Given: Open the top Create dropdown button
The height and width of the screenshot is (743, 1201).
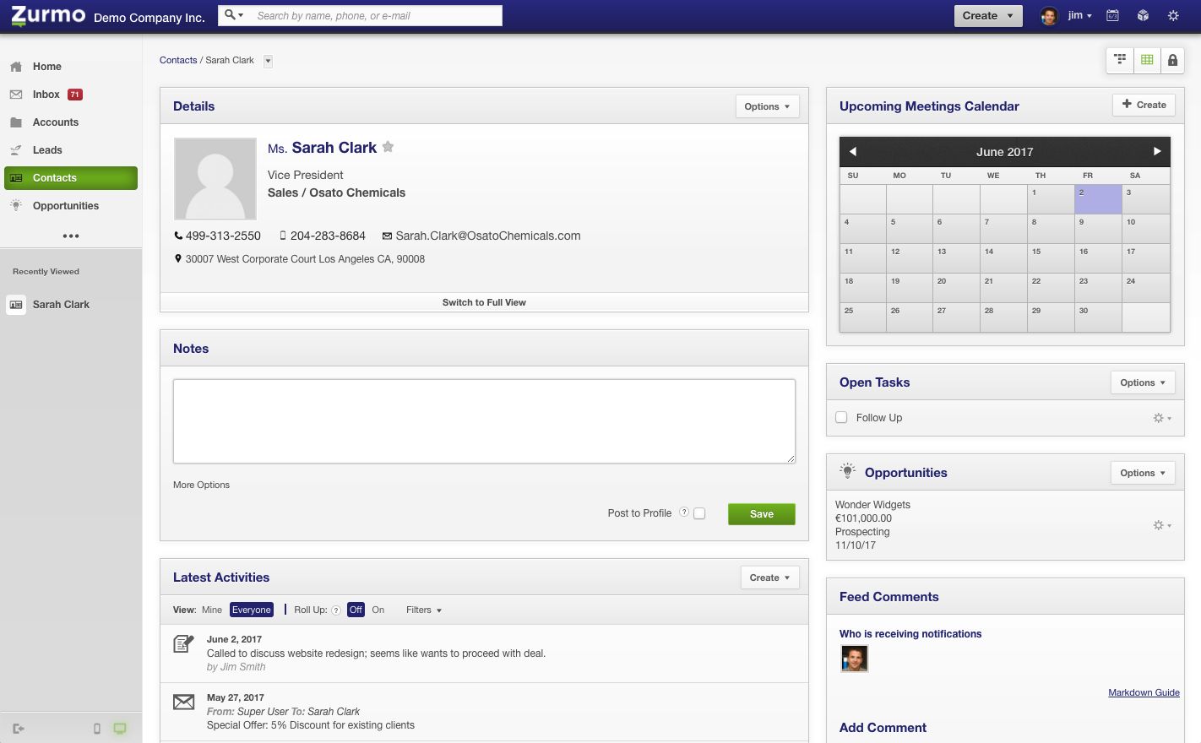Looking at the screenshot, I should pos(987,16).
